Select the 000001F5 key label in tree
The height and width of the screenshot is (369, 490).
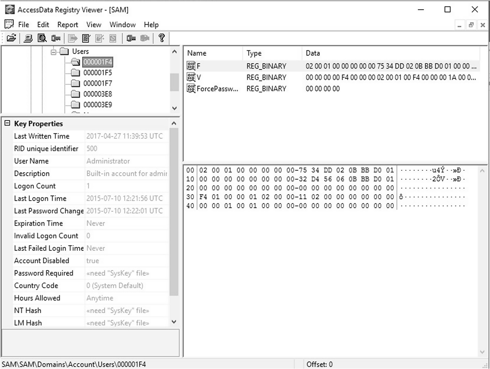pos(98,73)
